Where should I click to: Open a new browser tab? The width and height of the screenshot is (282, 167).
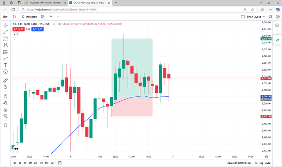click(x=116, y=3)
